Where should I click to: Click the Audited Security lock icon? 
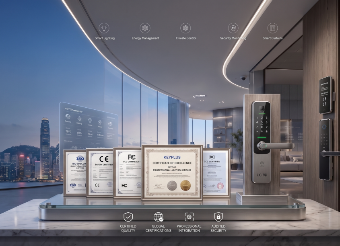click(218, 217)
